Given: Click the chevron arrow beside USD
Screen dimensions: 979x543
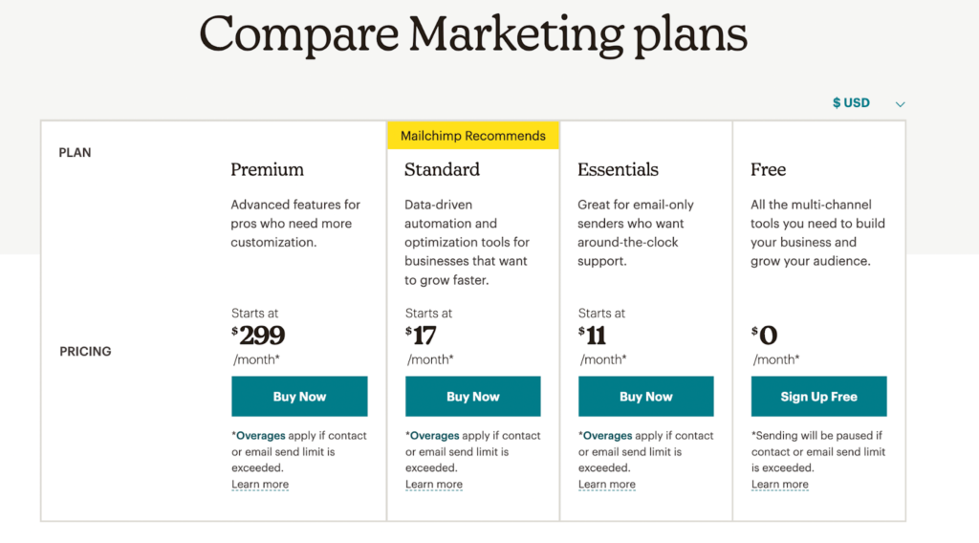Looking at the screenshot, I should pos(900,104).
